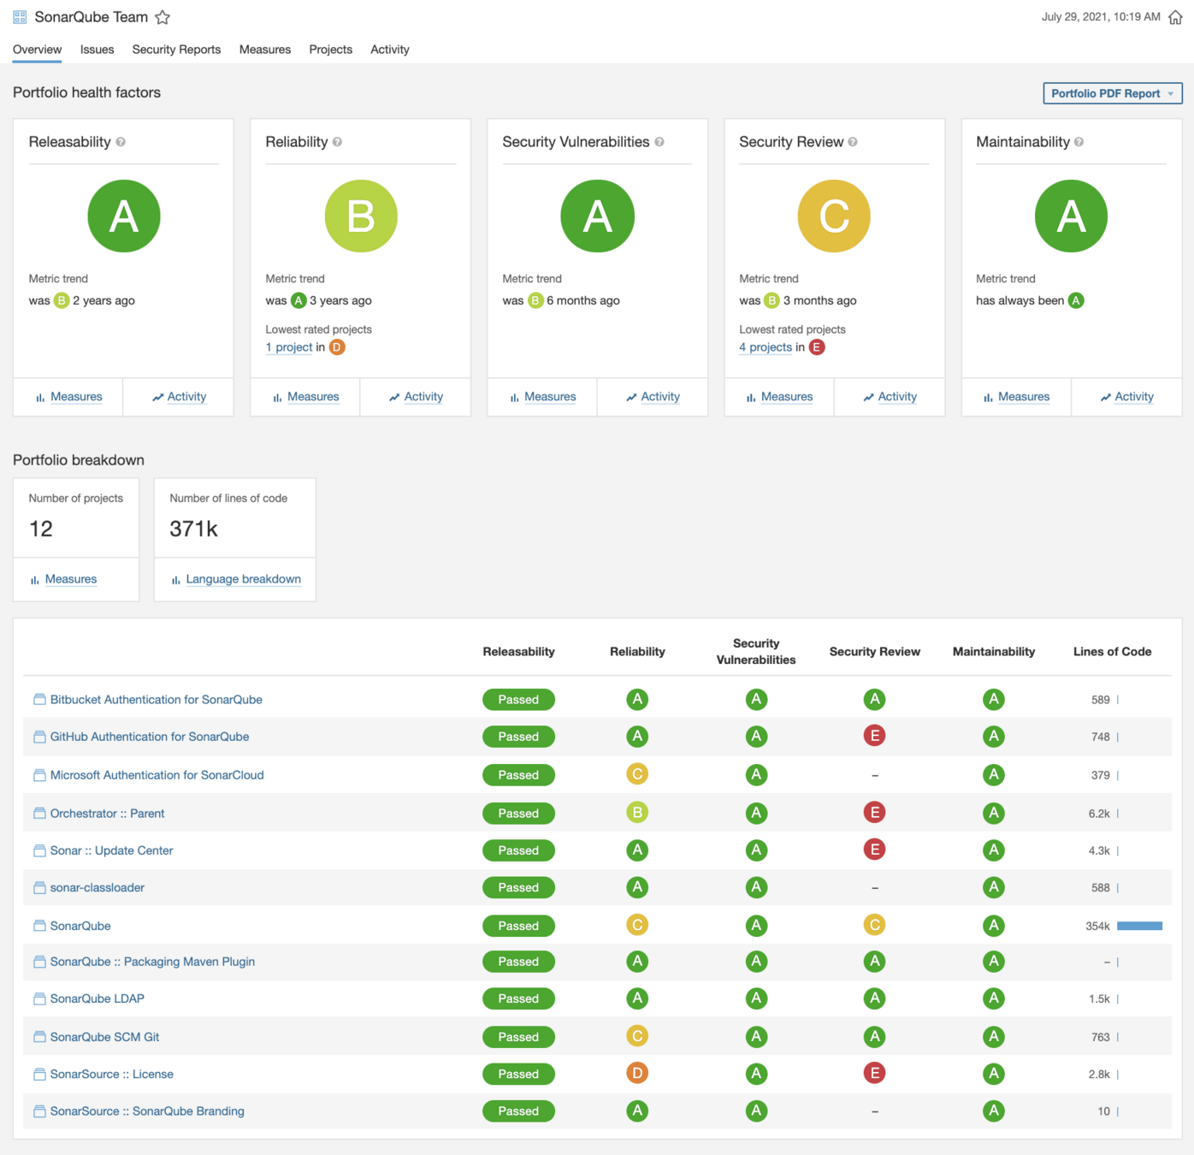
Task: Open the '4 projects' lowest rated link
Action: click(x=765, y=347)
